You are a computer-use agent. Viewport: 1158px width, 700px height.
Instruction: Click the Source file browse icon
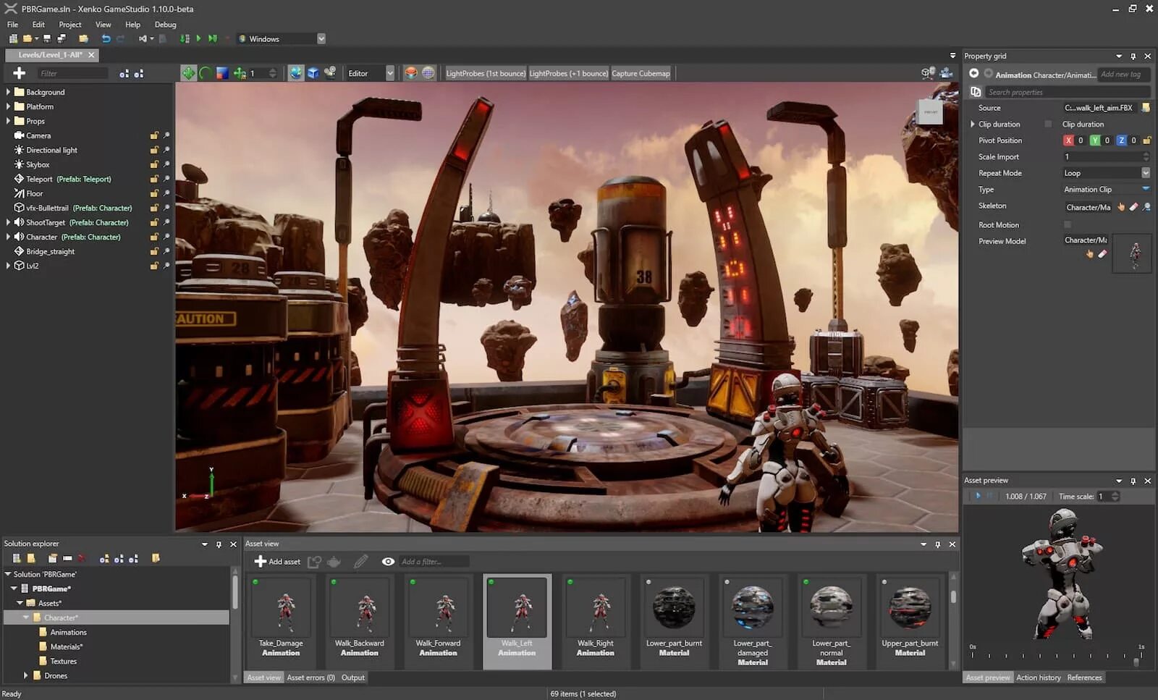click(1146, 108)
